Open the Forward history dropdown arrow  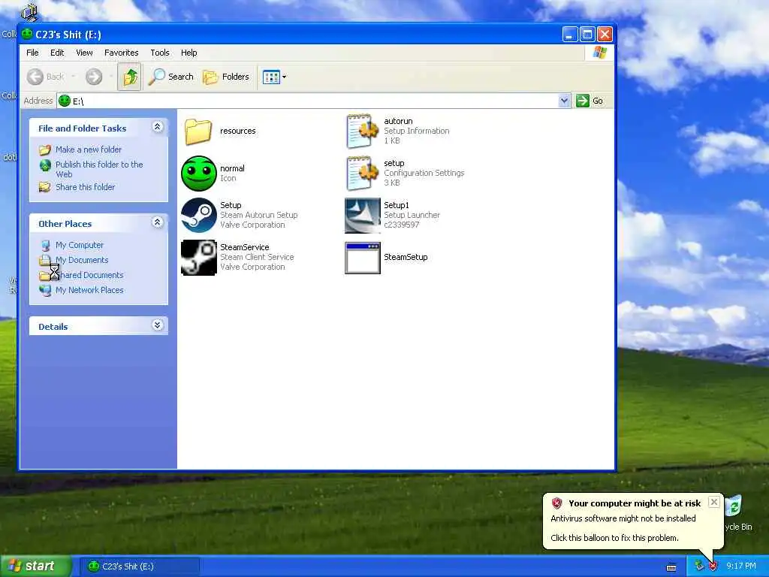111,77
